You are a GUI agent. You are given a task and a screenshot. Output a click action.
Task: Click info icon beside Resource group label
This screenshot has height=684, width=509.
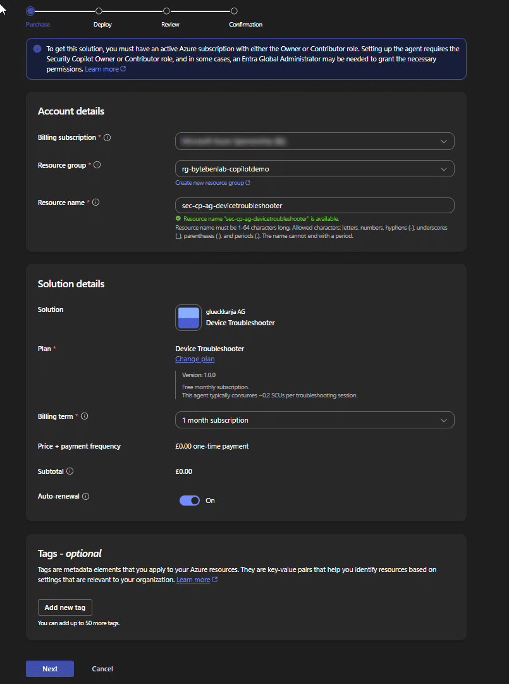point(97,165)
